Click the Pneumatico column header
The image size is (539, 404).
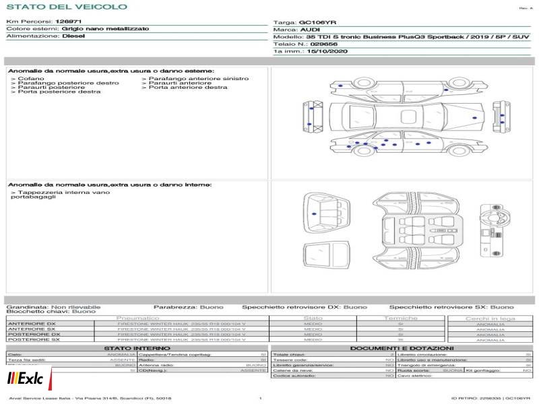(138, 318)
